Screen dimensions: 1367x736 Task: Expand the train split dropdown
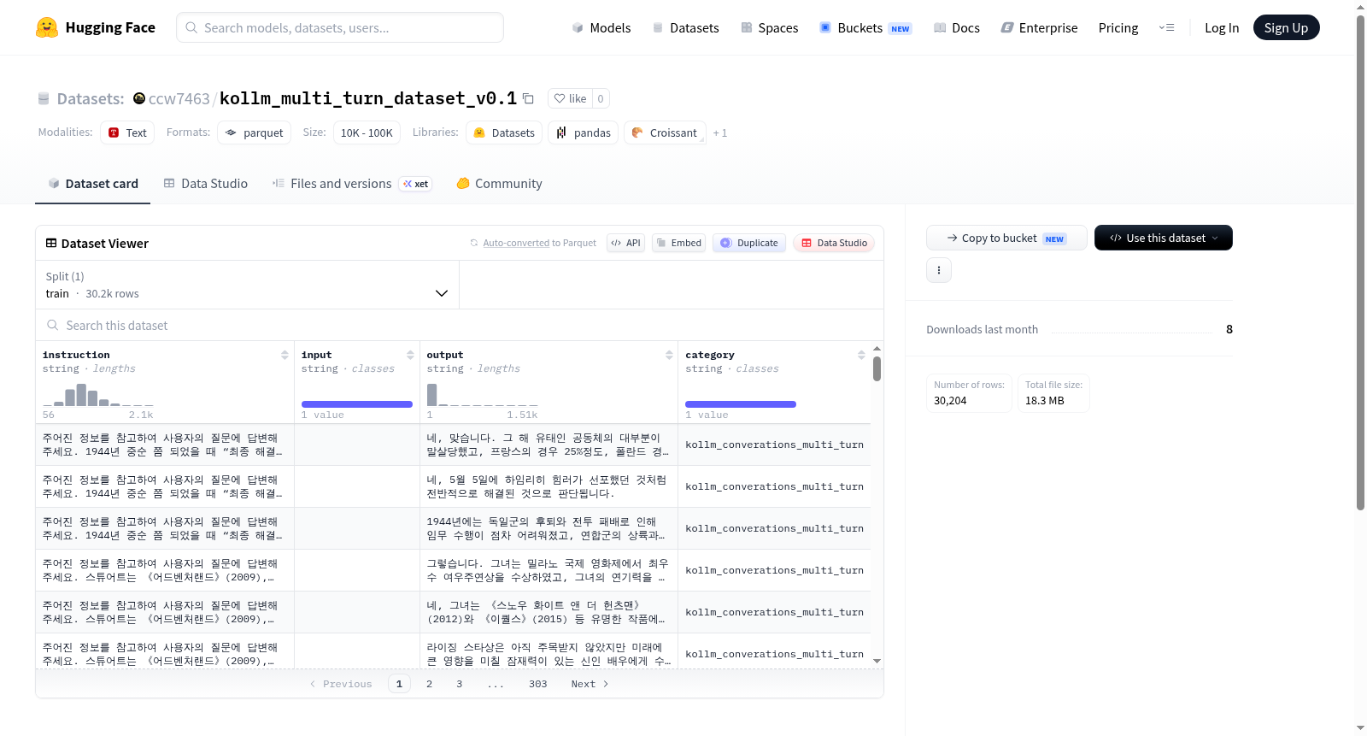pyautogui.click(x=247, y=285)
